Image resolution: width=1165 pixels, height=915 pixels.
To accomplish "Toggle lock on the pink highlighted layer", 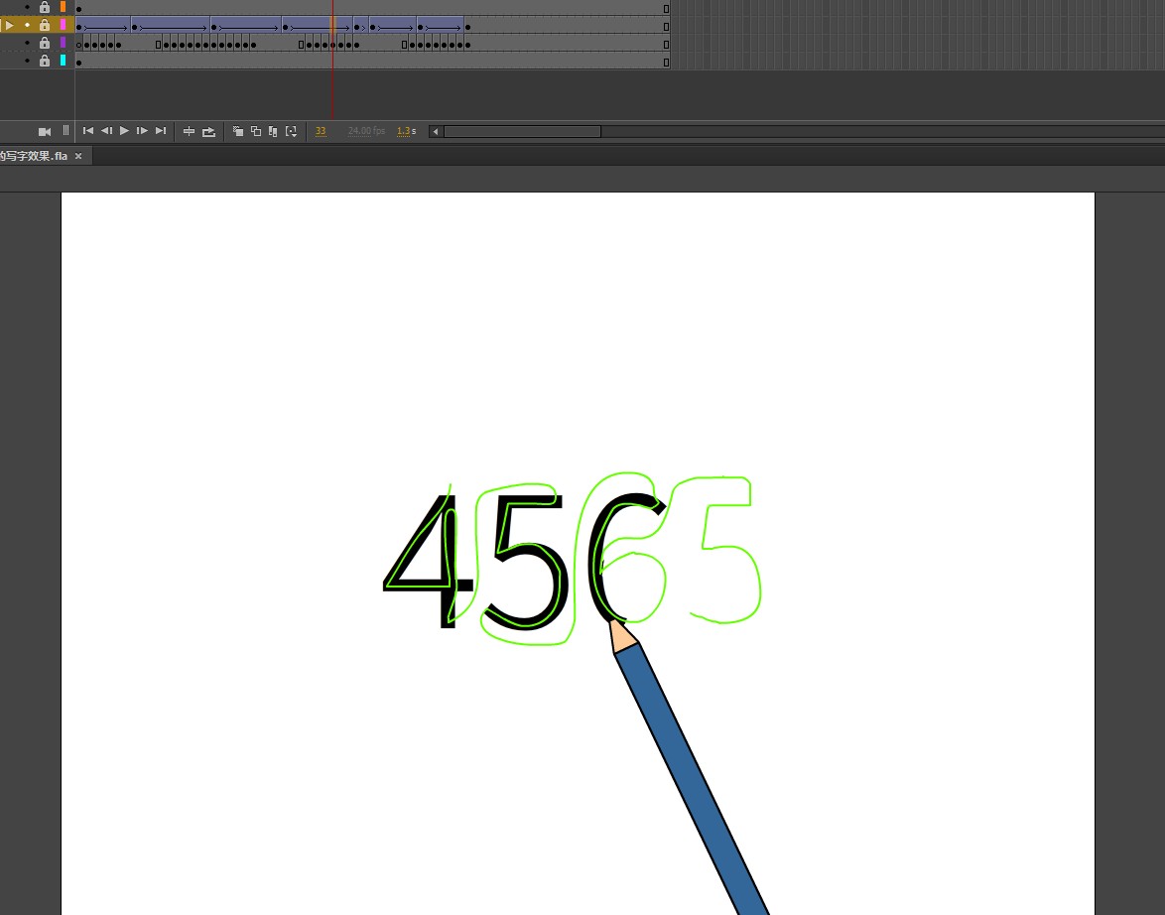I will point(45,25).
